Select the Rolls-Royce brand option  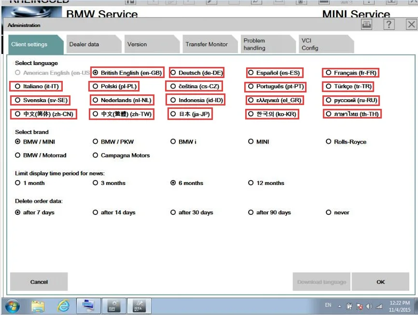click(x=329, y=141)
